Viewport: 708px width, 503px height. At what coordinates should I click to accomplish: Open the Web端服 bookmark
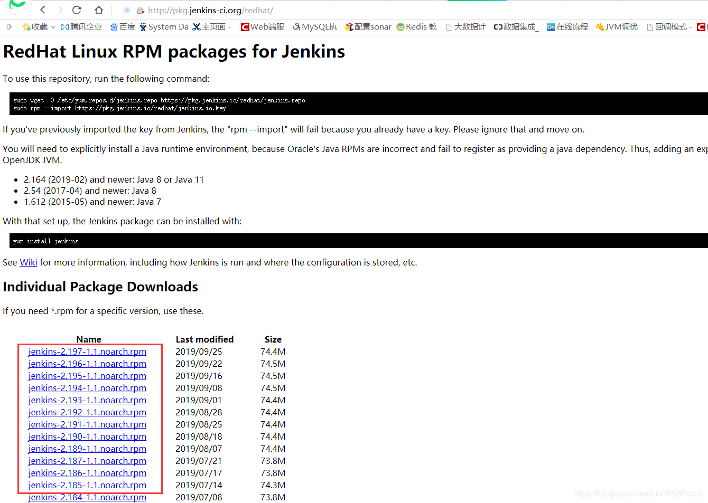point(263,27)
